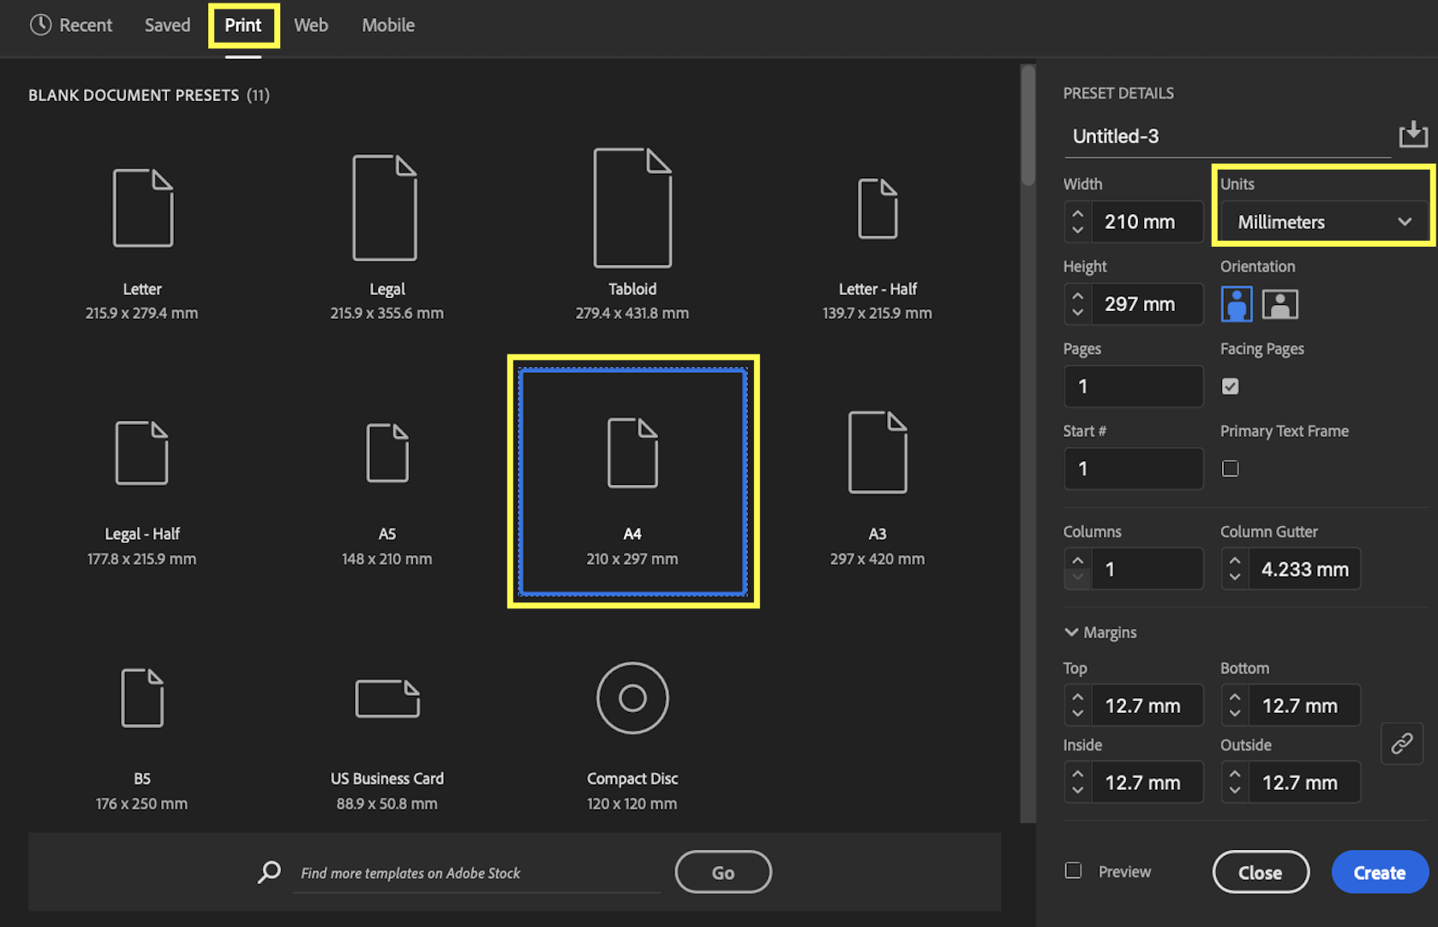
Task: Click the save document preset icon
Action: [1412, 135]
